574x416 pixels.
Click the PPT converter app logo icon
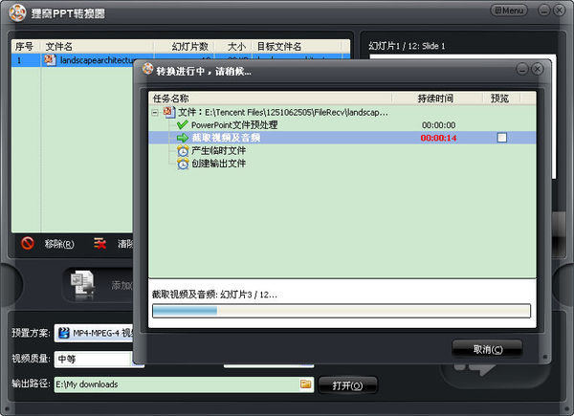[x=17, y=12]
